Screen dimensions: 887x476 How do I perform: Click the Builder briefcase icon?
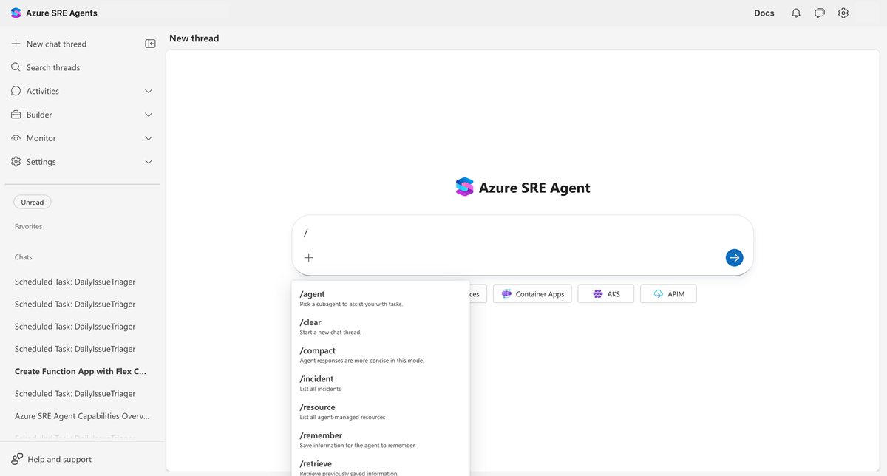coord(16,115)
